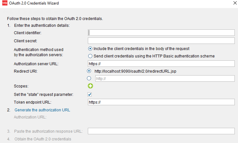Close the OAuth 2.0 Credentials Wizard
Viewport: 238px width, 143px height.
tap(235, 3)
